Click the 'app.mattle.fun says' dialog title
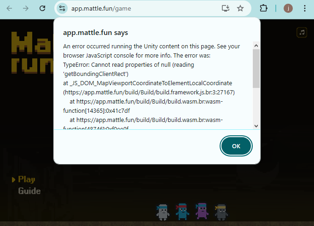 click(x=95, y=32)
